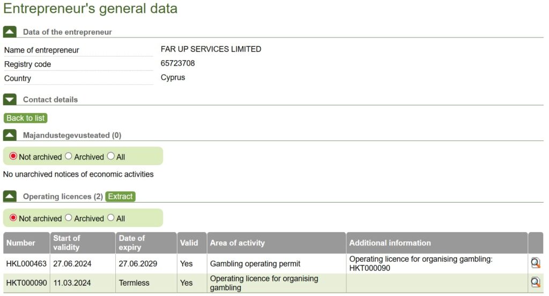The width and height of the screenshot is (549, 296).
Task: View details icon for licence HKT000090
Action: [x=535, y=283]
